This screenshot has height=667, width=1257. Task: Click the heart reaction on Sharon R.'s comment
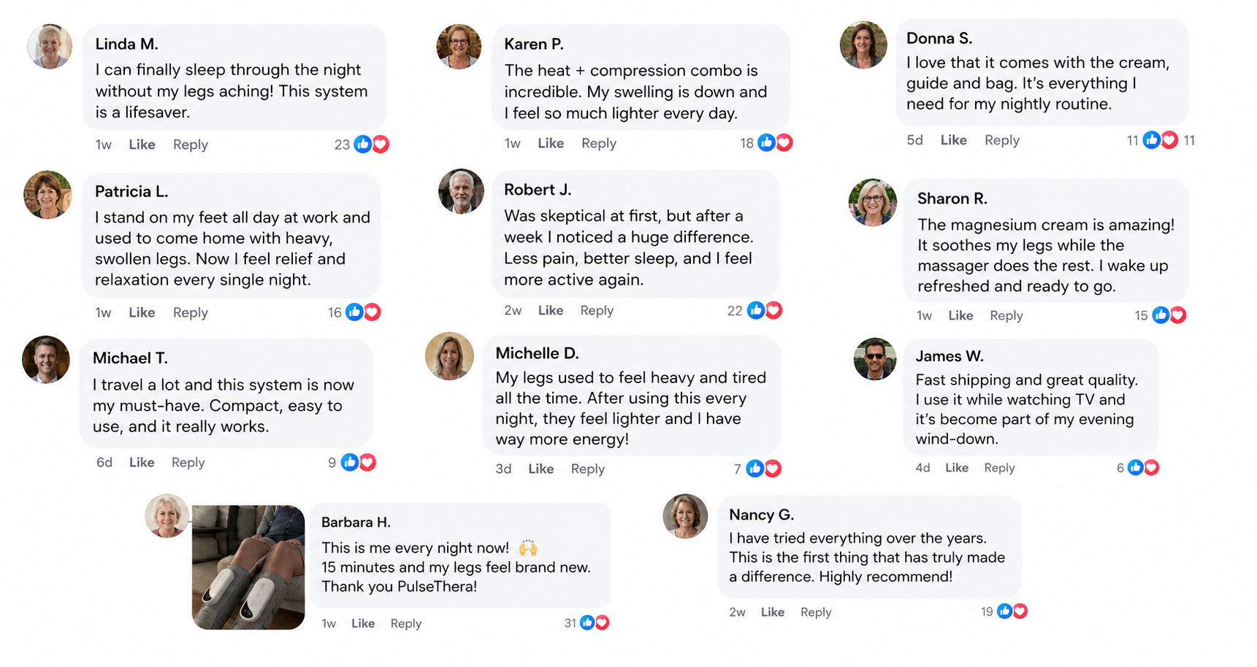[x=1177, y=315]
